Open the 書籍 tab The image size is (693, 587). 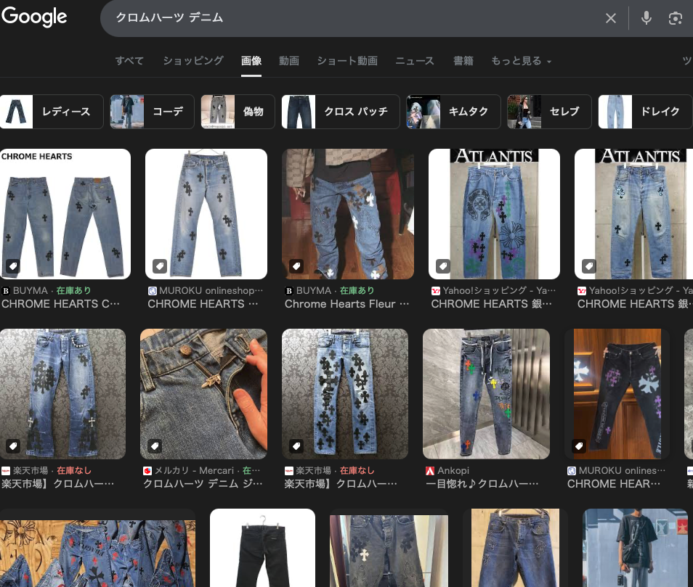click(463, 61)
